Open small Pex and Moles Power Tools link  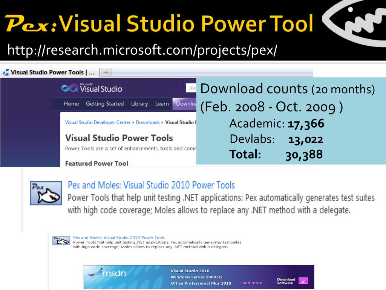(x=119, y=238)
